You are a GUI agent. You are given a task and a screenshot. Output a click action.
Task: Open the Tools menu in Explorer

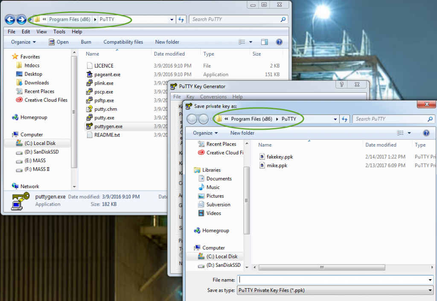click(x=59, y=31)
